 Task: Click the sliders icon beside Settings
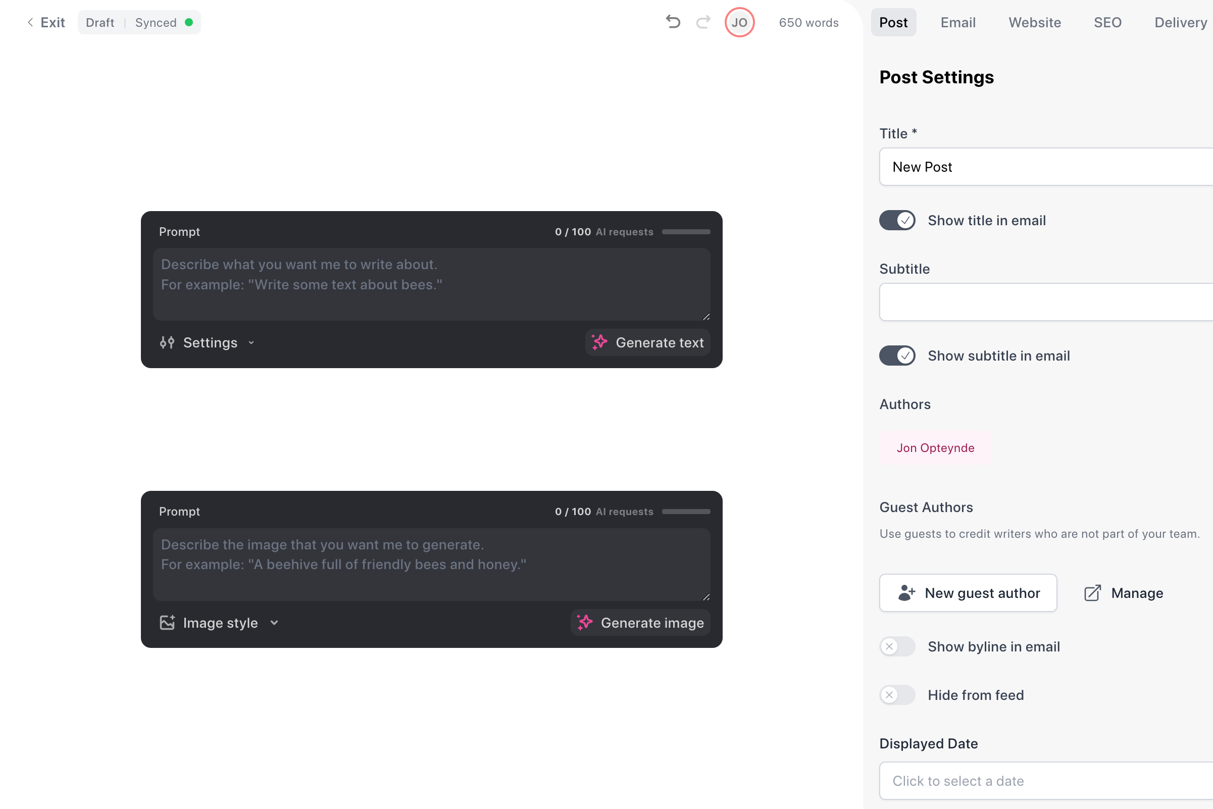click(x=167, y=342)
